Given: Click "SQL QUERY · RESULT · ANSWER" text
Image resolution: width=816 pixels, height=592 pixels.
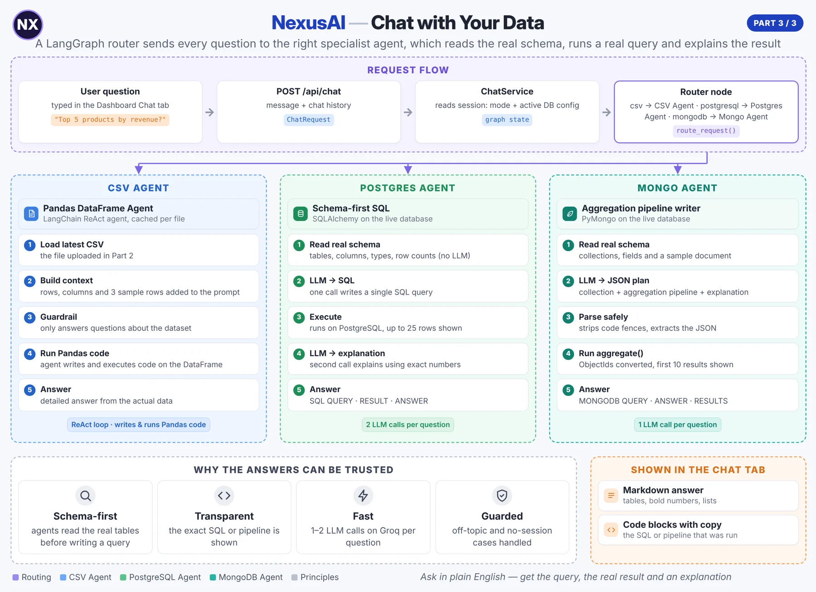Looking at the screenshot, I should point(369,401).
